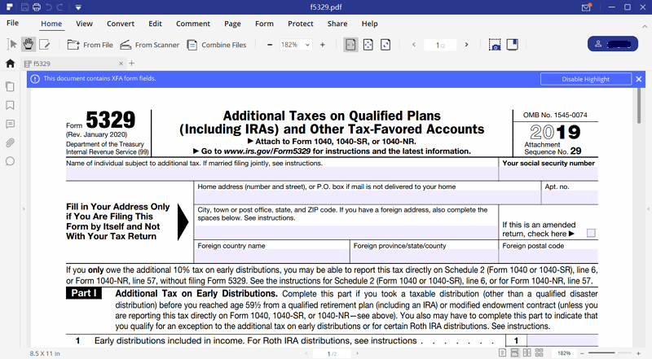The image size is (652, 359).
Task: Open the page thumbnails panel
Action: tap(11, 86)
